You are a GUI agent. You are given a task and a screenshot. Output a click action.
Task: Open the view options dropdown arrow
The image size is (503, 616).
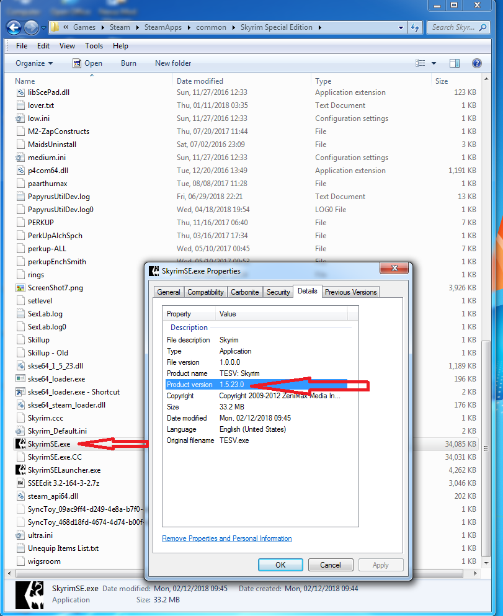434,63
